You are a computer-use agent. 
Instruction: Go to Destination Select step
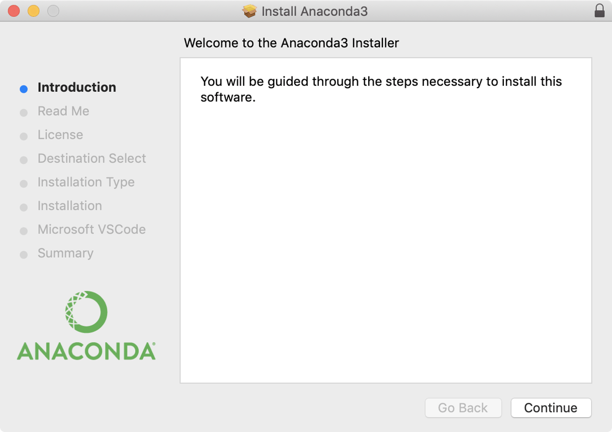(x=92, y=159)
